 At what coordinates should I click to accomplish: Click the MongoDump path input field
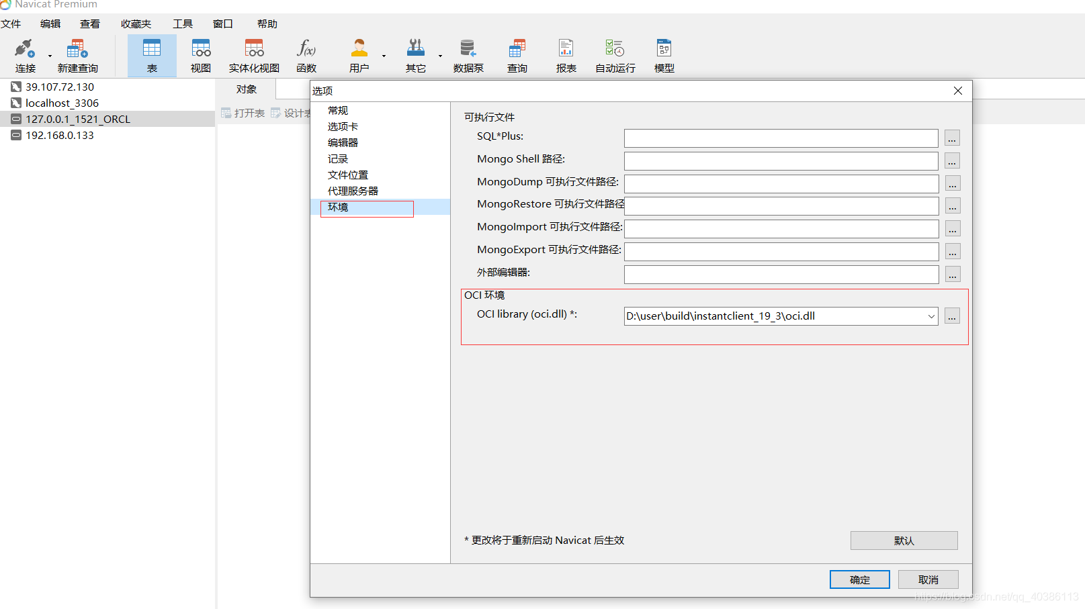(781, 184)
